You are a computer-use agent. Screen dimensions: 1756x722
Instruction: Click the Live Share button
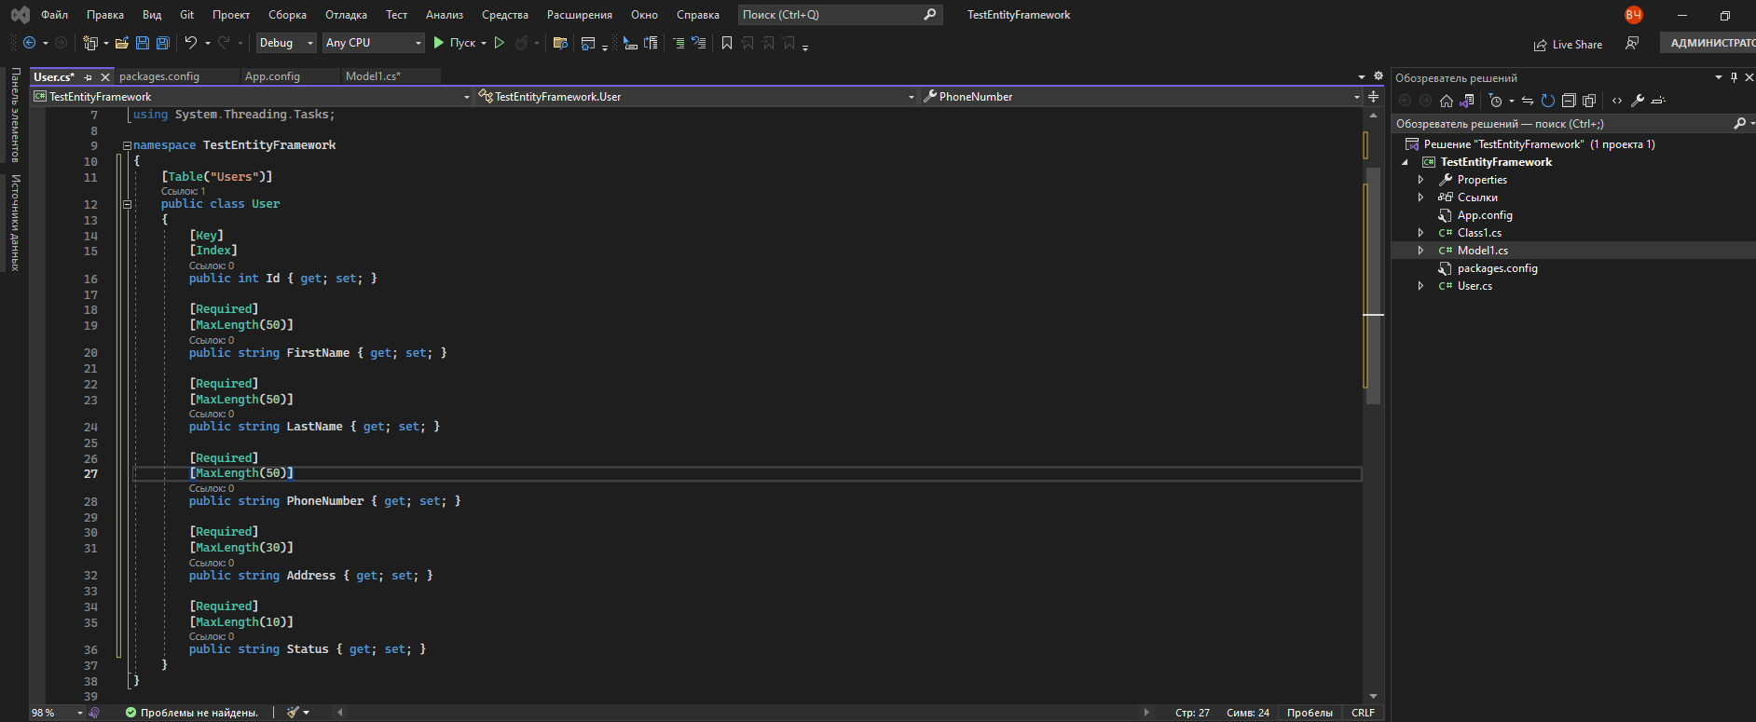(1569, 45)
